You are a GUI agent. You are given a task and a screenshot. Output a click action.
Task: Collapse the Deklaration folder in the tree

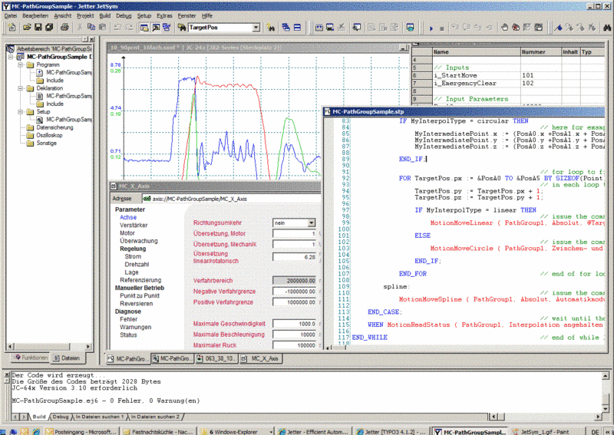click(x=21, y=88)
